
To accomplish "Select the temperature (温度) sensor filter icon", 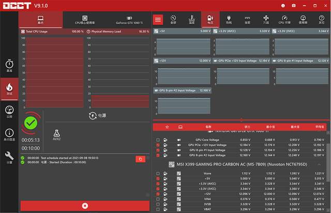I will [x=192, y=20].
